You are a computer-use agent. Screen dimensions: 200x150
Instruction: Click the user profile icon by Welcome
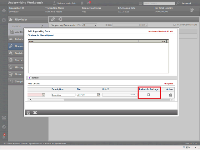(x=54, y=3)
